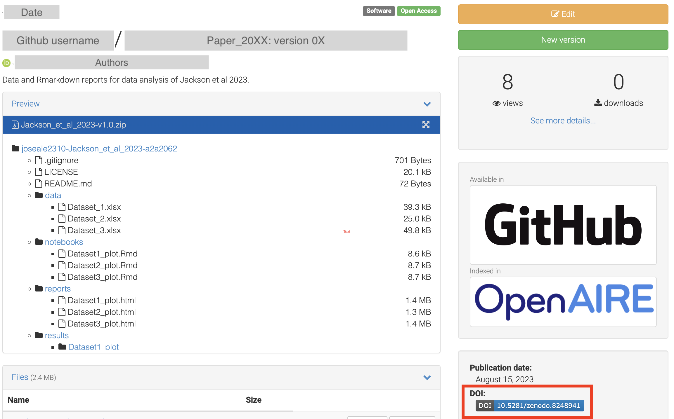Click the file icon next to LICENSE
Image resolution: width=674 pixels, height=419 pixels.
coord(39,172)
